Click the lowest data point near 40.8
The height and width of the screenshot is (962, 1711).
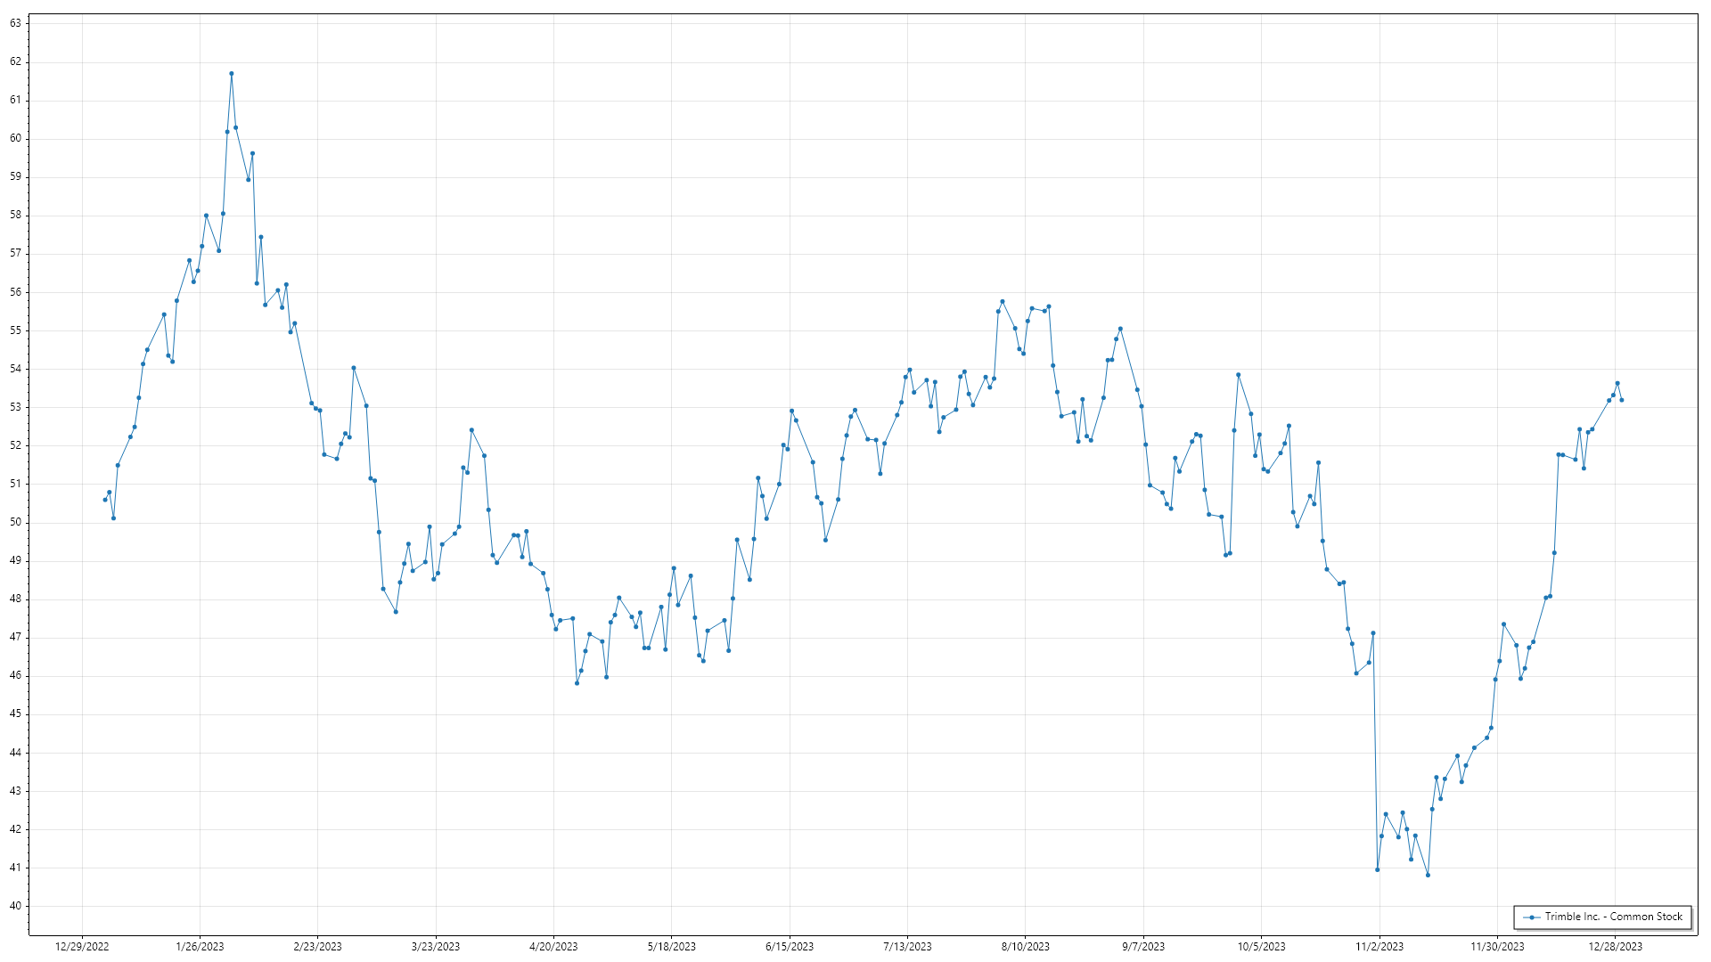pos(1428,875)
